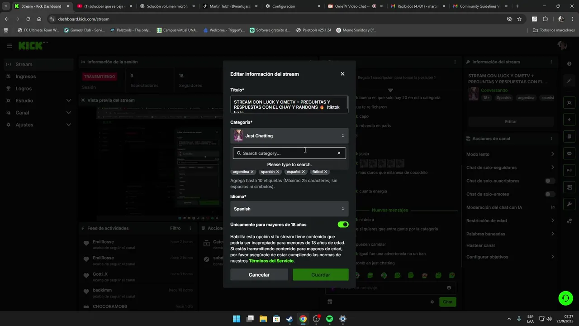The width and height of the screenshot is (579, 326).
Task: Open Steam from the taskbar
Action: 289,319
